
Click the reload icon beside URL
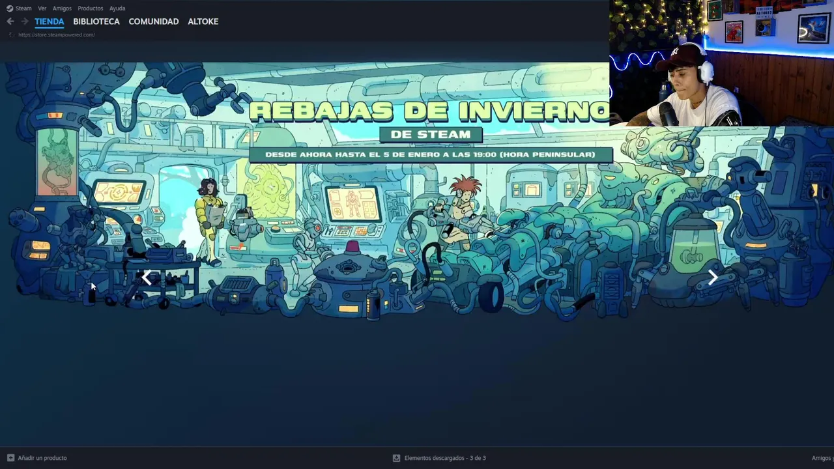(x=10, y=35)
